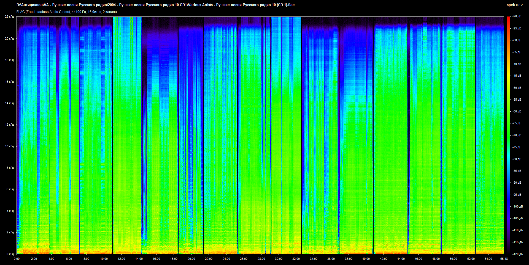The width and height of the screenshot is (529, 265).
Task: Select the 24:00 time axis marker
Action: click(226, 259)
